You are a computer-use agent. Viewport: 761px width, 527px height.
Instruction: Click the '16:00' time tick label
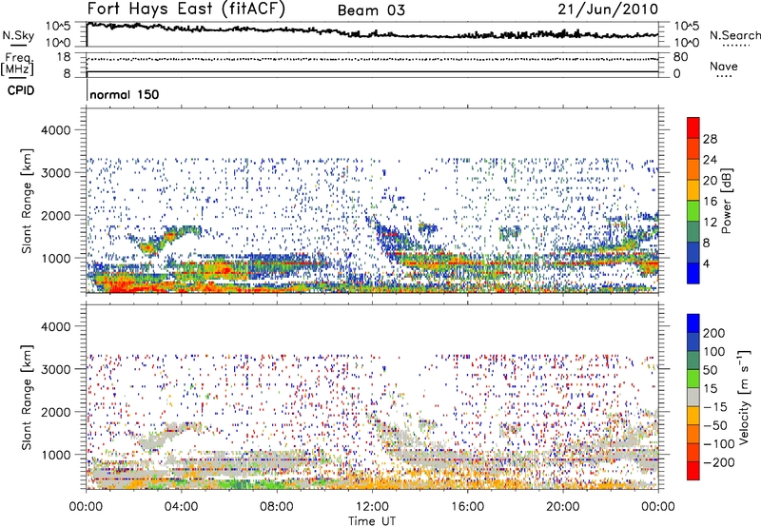pyautogui.click(x=467, y=507)
